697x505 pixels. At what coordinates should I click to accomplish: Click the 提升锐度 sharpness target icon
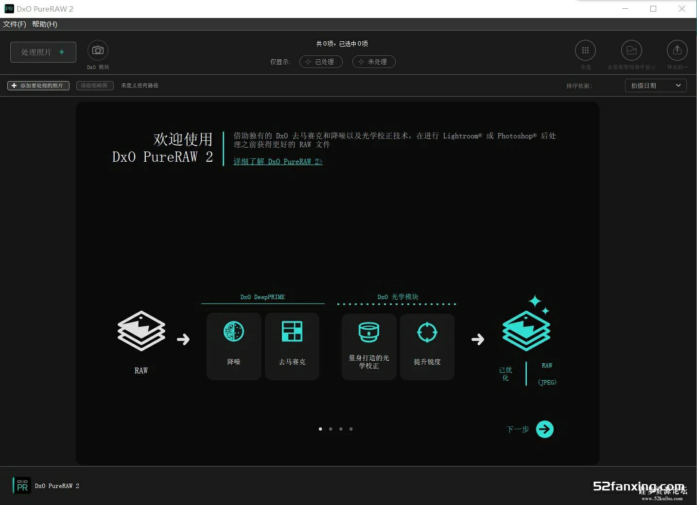point(427,332)
